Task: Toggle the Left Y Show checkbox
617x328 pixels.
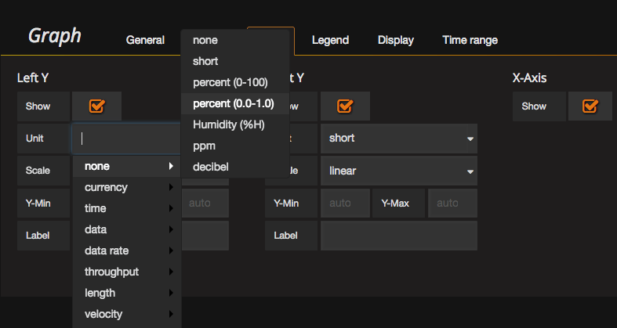Action: [97, 106]
